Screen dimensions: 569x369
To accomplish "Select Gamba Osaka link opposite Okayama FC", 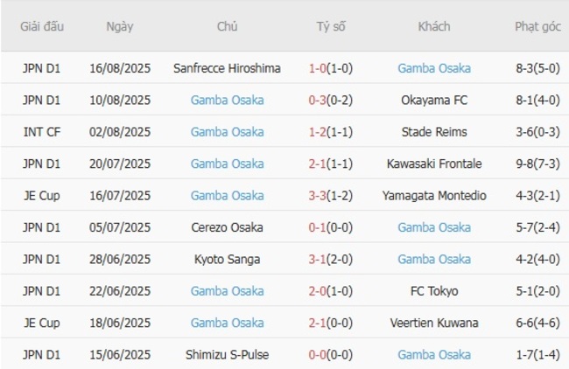I will point(227,100).
